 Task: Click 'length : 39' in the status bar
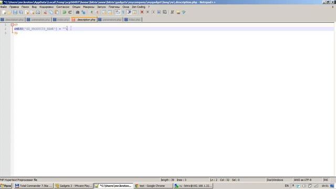click(167, 180)
